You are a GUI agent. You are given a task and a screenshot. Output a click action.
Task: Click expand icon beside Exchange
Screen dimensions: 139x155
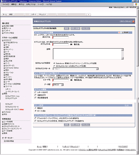3,112
